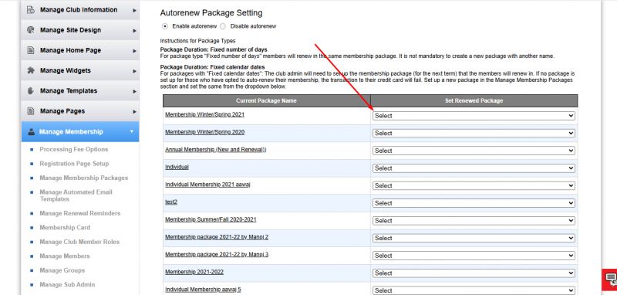Open the test2 package link

point(171,202)
